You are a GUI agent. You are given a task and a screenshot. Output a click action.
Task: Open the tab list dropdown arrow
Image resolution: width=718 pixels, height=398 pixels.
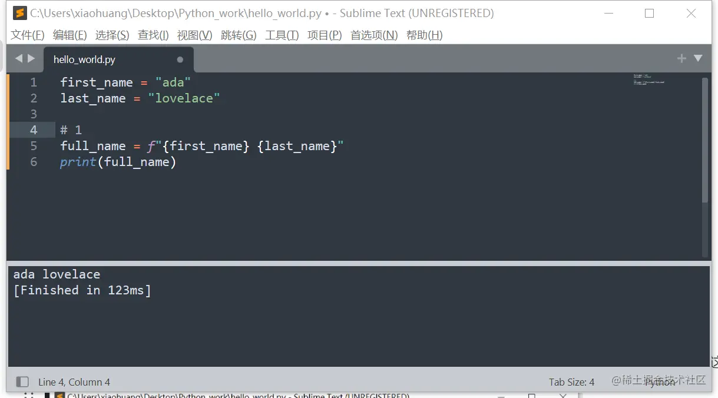(698, 58)
